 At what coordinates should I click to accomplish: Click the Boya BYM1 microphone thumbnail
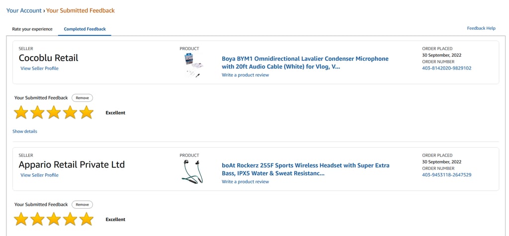pyautogui.click(x=192, y=66)
